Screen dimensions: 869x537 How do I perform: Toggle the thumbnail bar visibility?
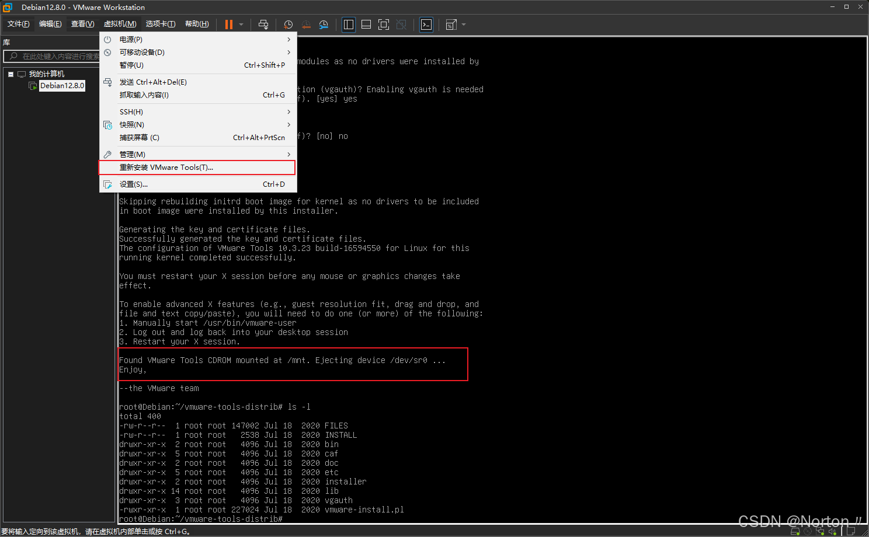point(366,25)
